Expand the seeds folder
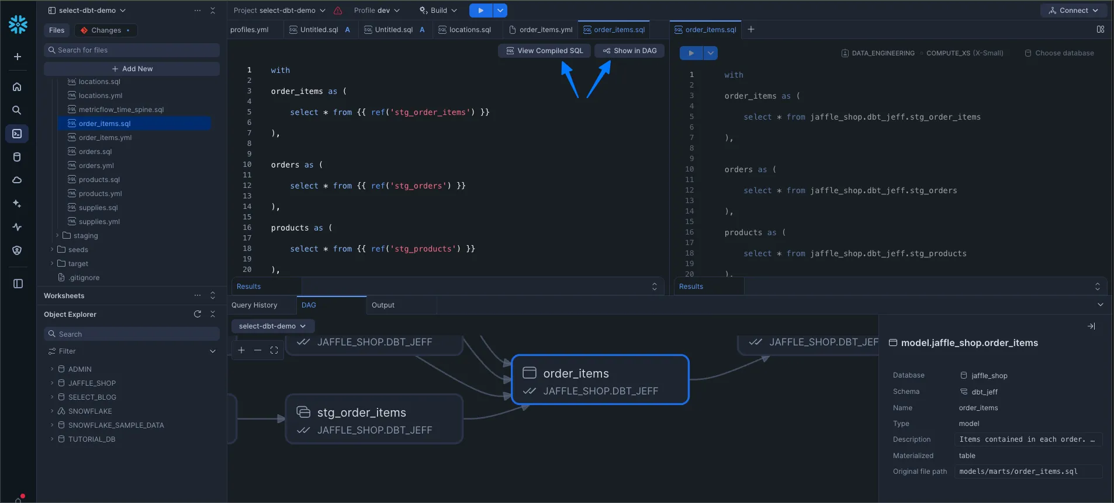This screenshot has width=1114, height=503. [x=52, y=250]
